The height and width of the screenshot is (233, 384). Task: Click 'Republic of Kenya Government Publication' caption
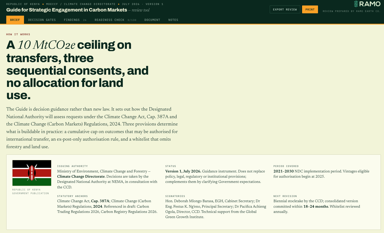31,192
